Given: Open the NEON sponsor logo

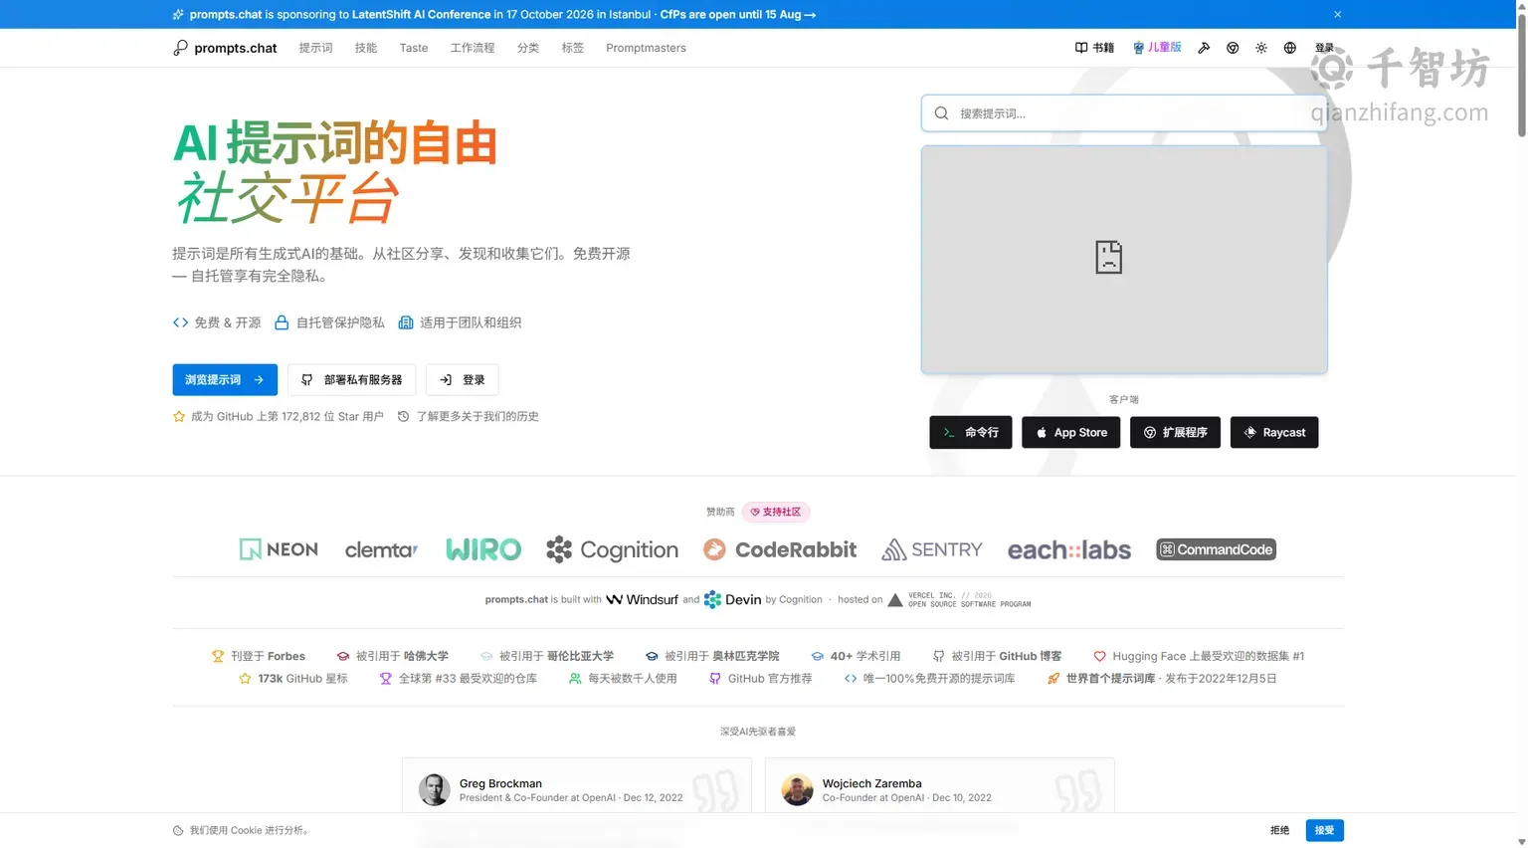Looking at the screenshot, I should (279, 549).
